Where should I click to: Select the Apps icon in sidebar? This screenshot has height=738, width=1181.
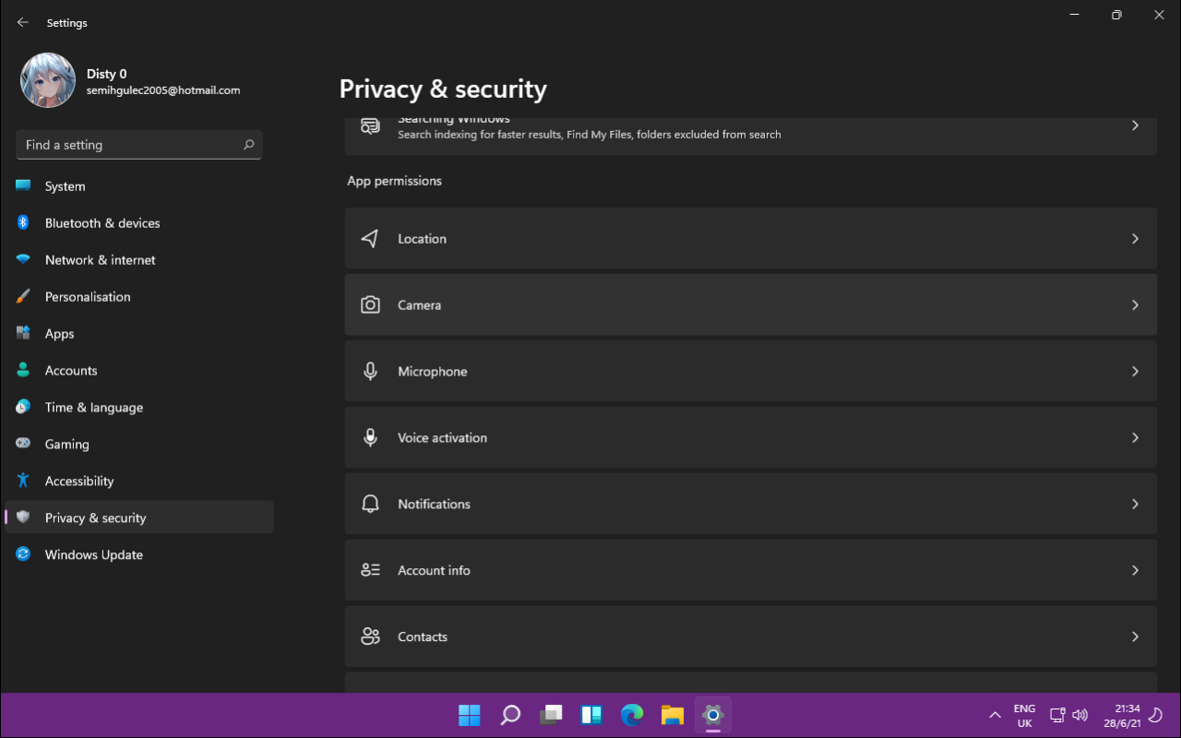point(23,334)
